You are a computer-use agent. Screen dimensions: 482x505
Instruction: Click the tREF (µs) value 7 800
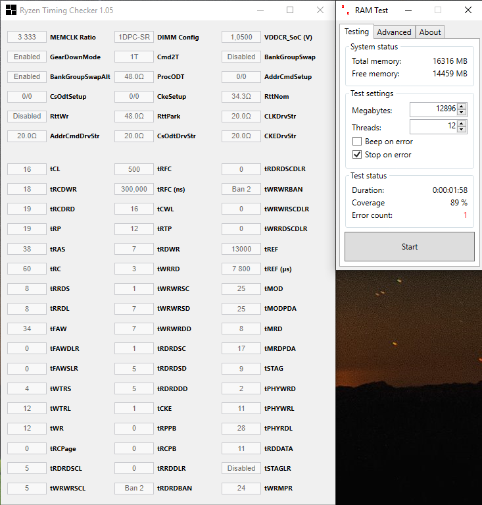(x=241, y=269)
